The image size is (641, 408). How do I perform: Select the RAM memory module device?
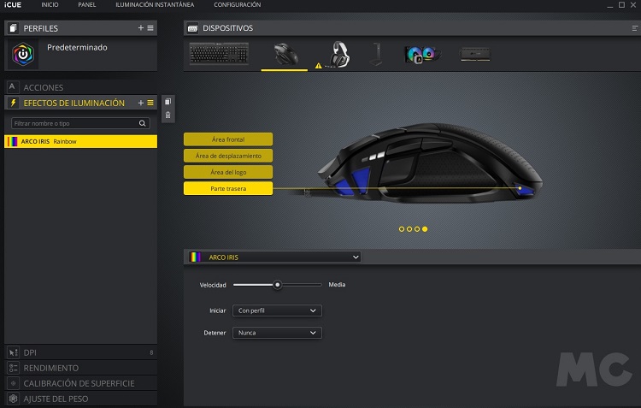[475, 55]
